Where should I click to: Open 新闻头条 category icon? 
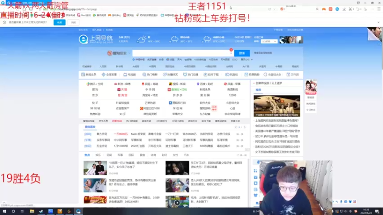(89, 75)
